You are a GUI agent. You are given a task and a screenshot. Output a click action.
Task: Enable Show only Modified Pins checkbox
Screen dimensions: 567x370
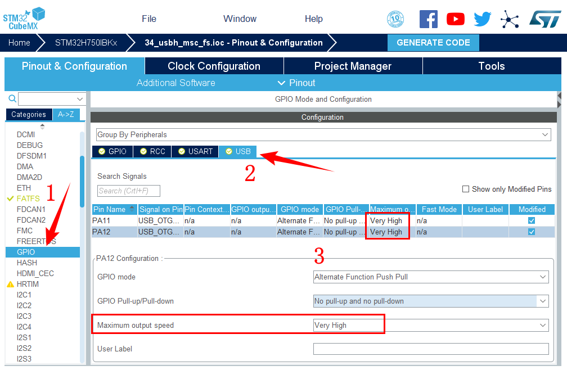(x=466, y=189)
